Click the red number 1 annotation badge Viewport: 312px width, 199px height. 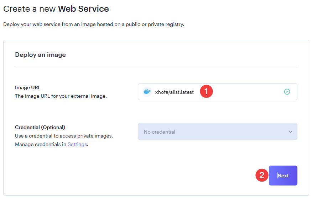coord(206,92)
